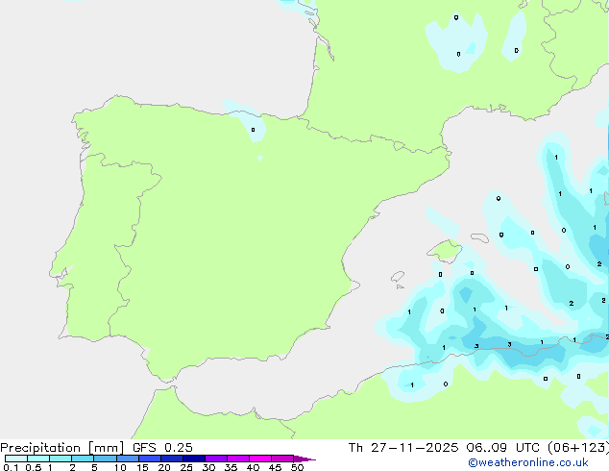The width and height of the screenshot is (609, 471).
Task: Click the legend label '45'
Action: (x=275, y=467)
